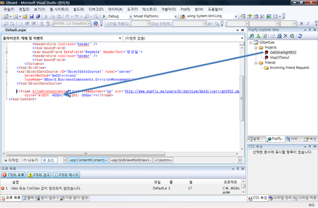This screenshot has height=208, width=318.
Task: Pin the Popfly Explorer Beta panel
Action: tap(310, 30)
